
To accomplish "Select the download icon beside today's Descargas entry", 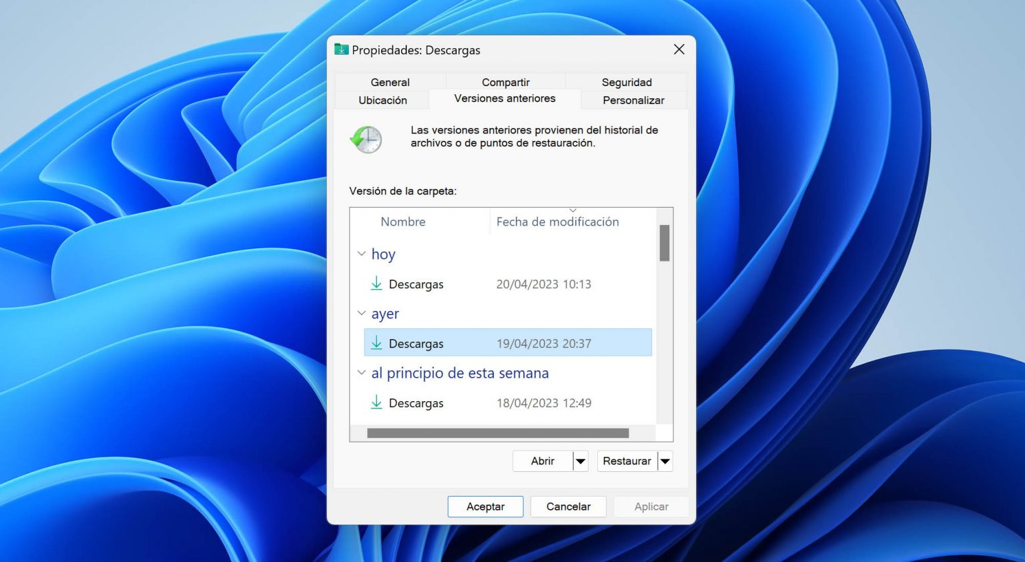I will (376, 284).
